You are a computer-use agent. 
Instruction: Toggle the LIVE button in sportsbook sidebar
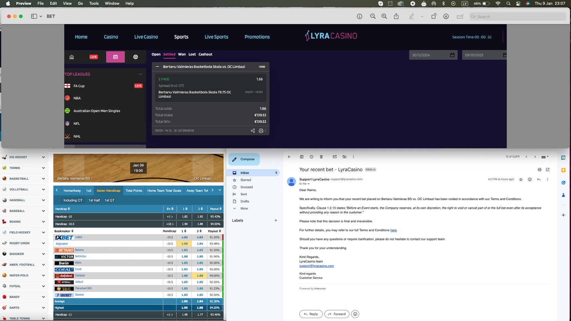[94, 57]
